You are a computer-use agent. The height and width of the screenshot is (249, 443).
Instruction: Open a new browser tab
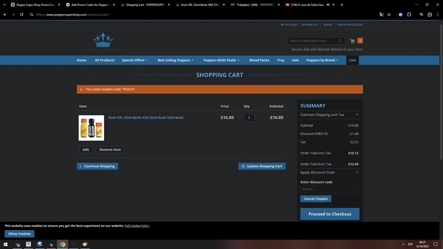tap(342, 5)
